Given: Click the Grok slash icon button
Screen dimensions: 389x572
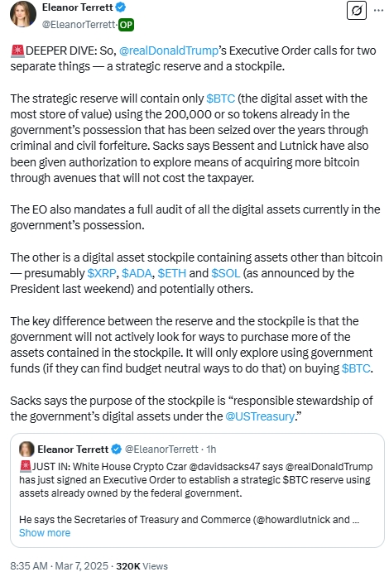Looking at the screenshot, I should tap(356, 11).
